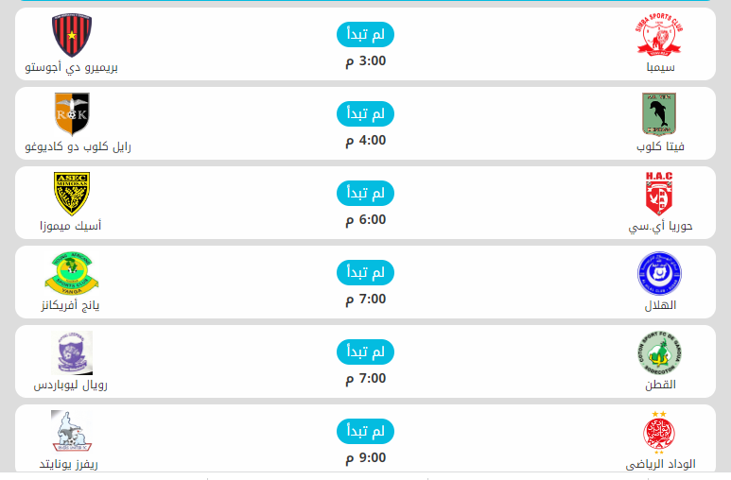This screenshot has height=480, width=731.
Task: Select the Royal Leopards team crest
Action: [x=71, y=352]
